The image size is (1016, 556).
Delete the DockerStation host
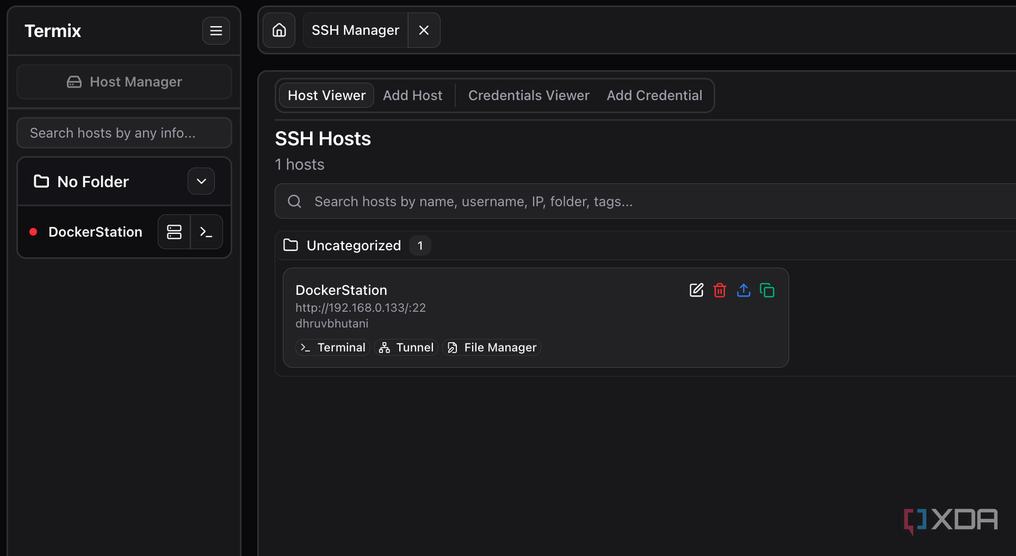click(x=720, y=290)
